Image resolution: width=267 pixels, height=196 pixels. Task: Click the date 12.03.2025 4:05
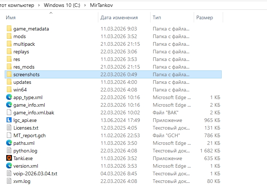click(119, 128)
